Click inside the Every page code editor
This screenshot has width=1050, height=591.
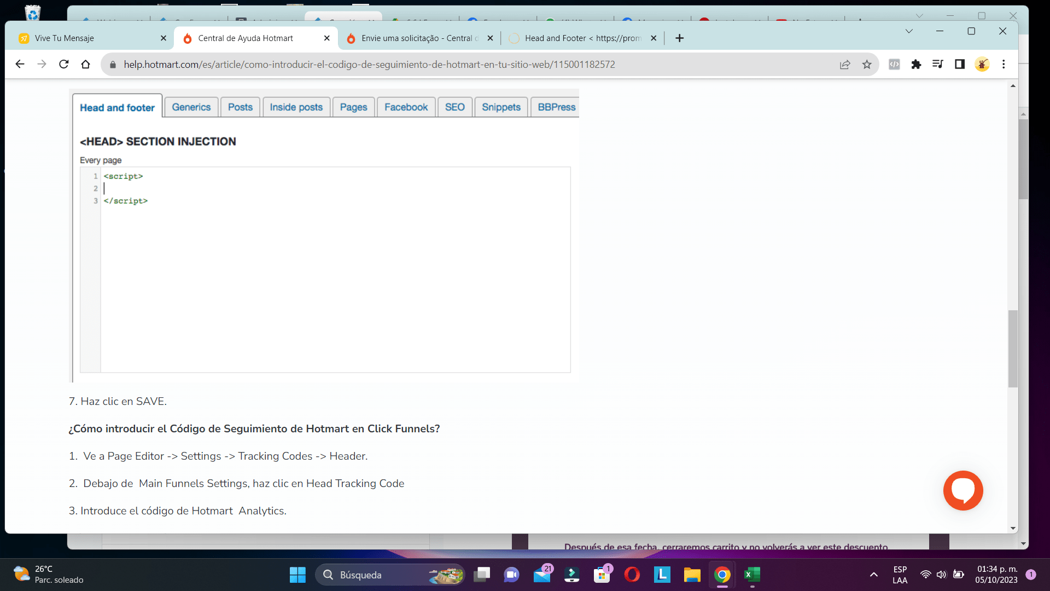[325, 270]
